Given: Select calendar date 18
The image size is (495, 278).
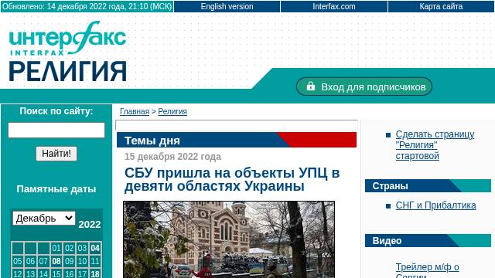Looking at the screenshot, I should click(95, 273).
